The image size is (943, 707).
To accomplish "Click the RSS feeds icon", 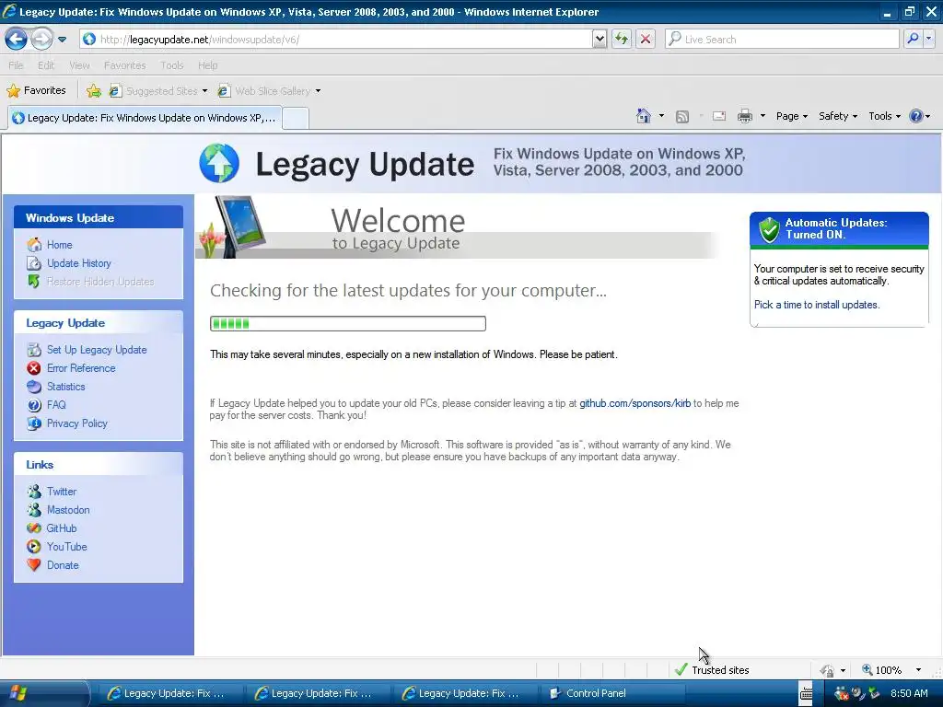I will point(682,117).
